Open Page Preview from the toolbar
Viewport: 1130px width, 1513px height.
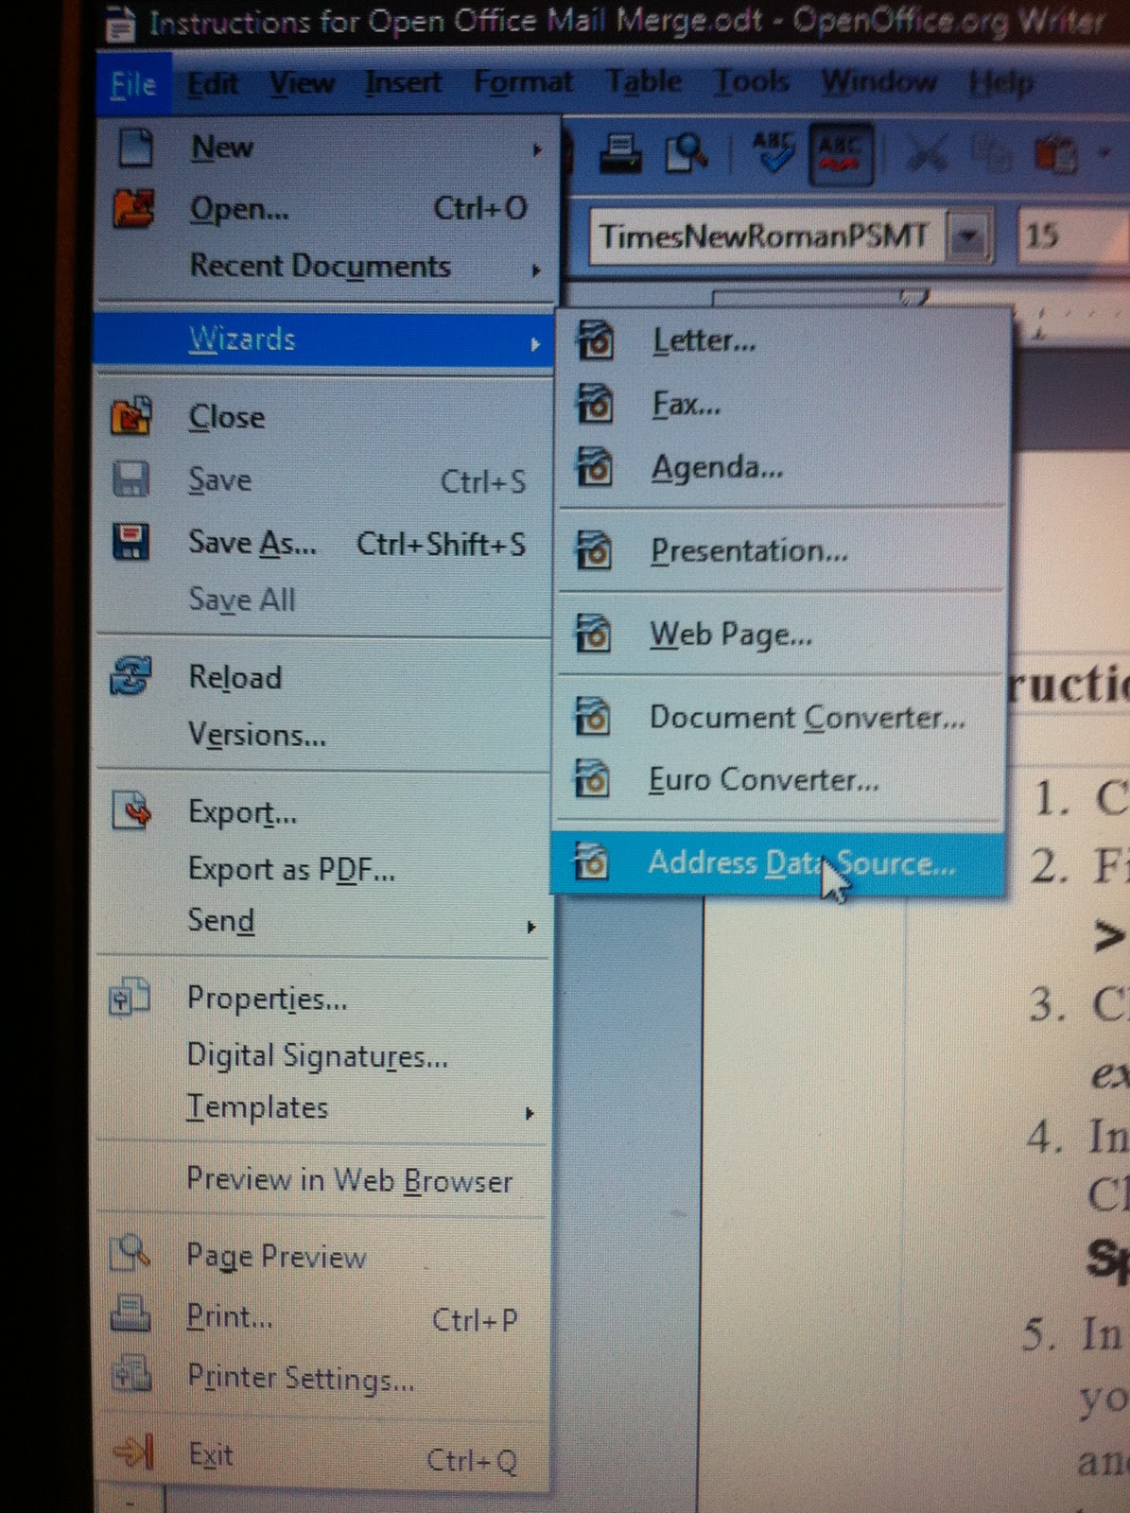click(687, 153)
